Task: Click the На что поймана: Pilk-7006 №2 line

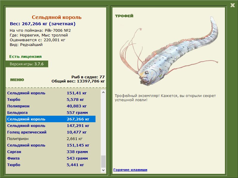Action: 40,31
